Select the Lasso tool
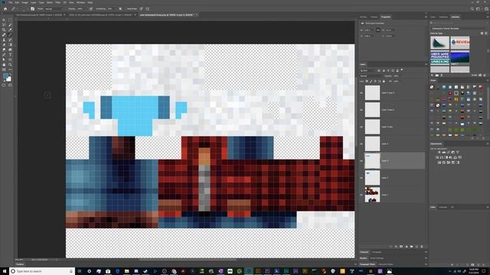490x275 pixels. [x=4, y=24]
